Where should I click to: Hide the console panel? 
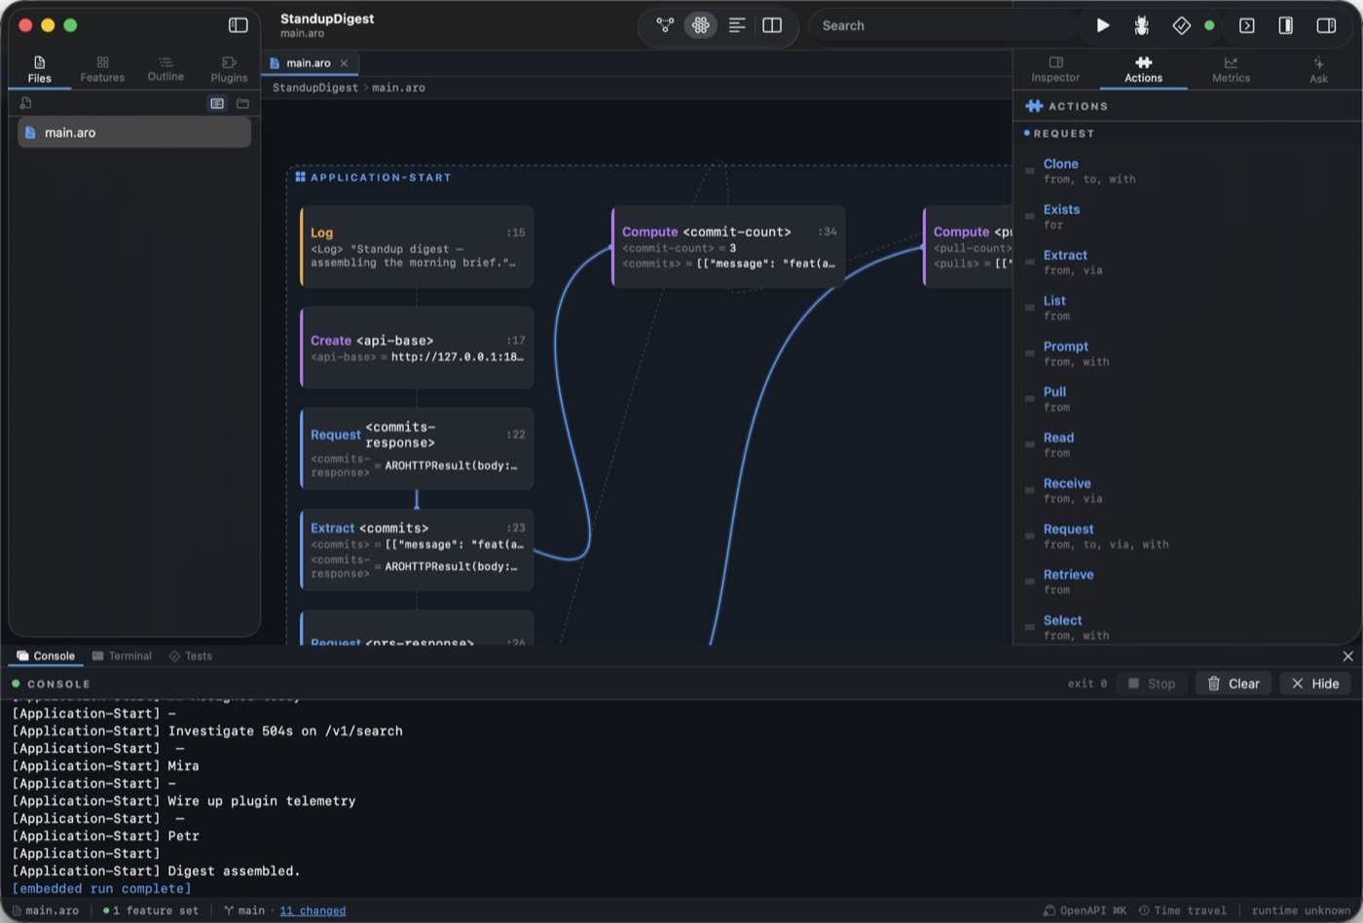(x=1315, y=684)
